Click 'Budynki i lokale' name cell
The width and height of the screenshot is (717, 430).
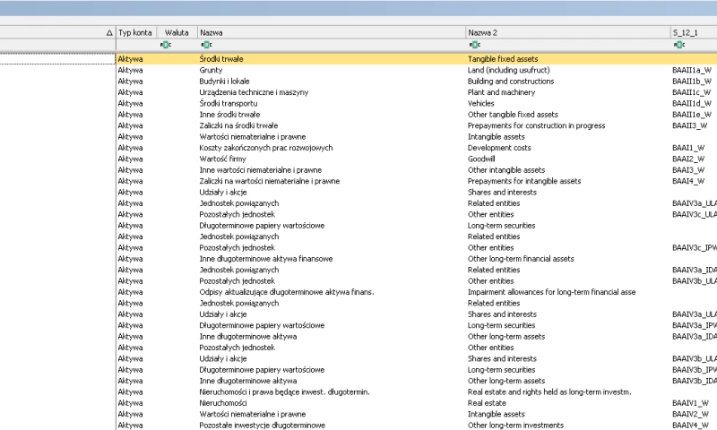point(225,82)
